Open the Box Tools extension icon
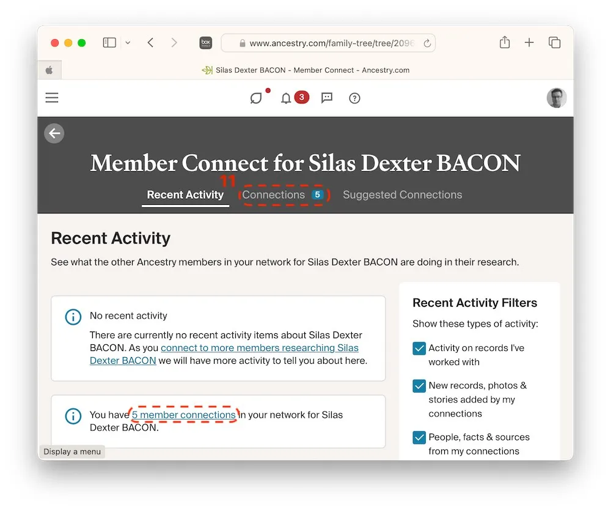 pos(206,43)
